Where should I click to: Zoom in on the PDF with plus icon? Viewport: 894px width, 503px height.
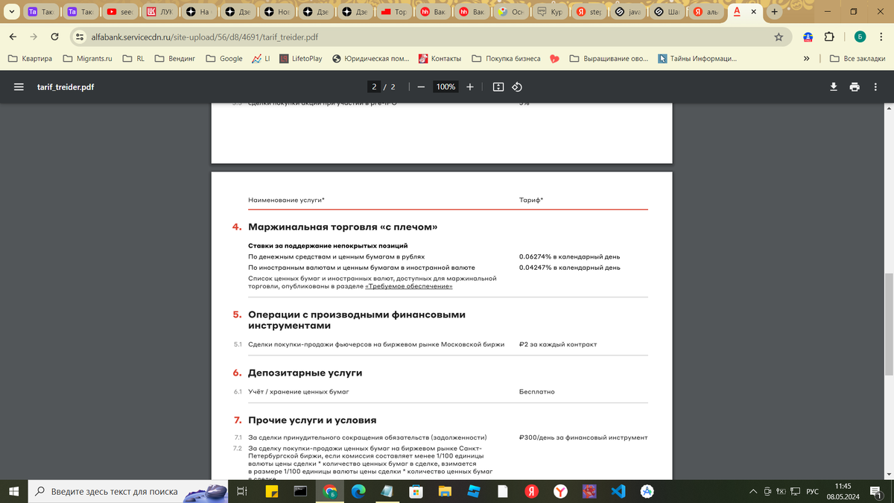click(x=469, y=86)
